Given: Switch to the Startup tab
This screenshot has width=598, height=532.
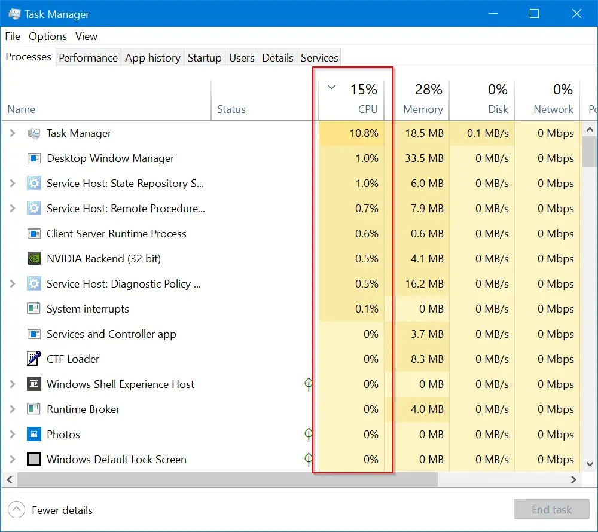Looking at the screenshot, I should [x=205, y=58].
